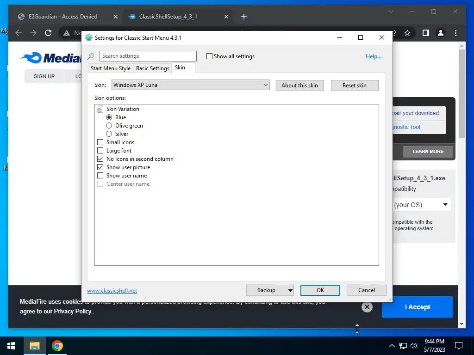This screenshot has height=355, width=474.
Task: Open the notification center icon
Action: (459, 346)
